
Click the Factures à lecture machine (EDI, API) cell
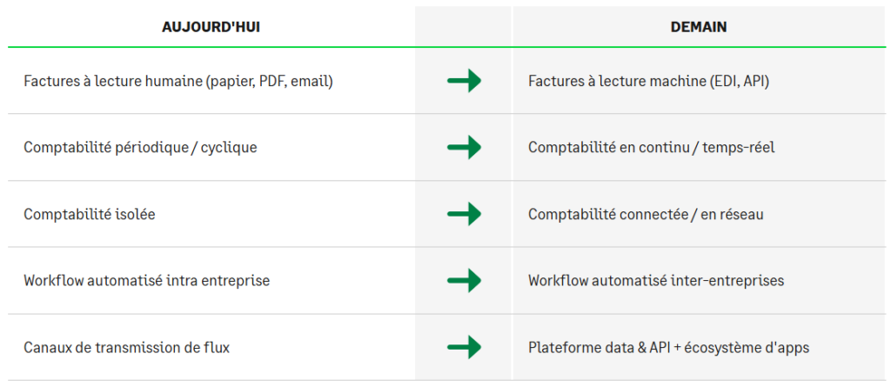[x=648, y=82]
